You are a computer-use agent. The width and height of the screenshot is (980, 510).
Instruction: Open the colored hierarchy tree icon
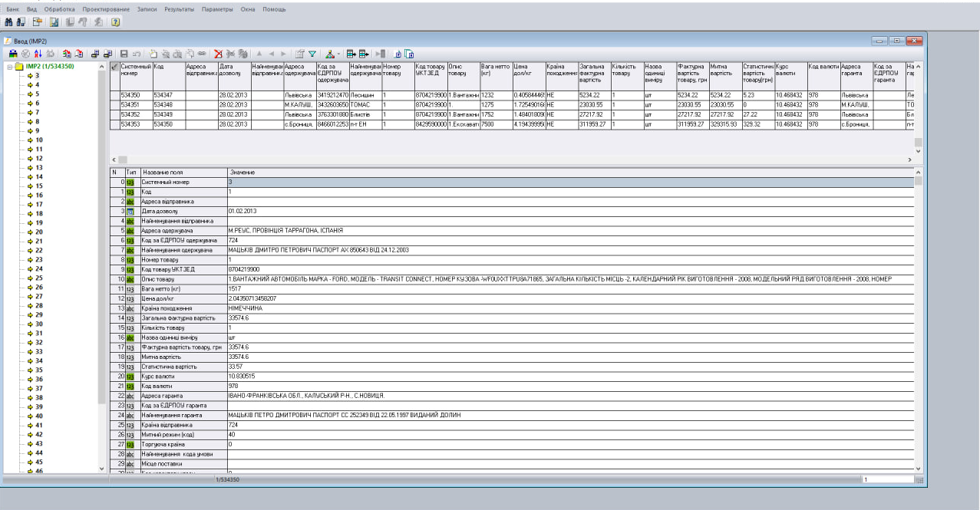pos(330,54)
